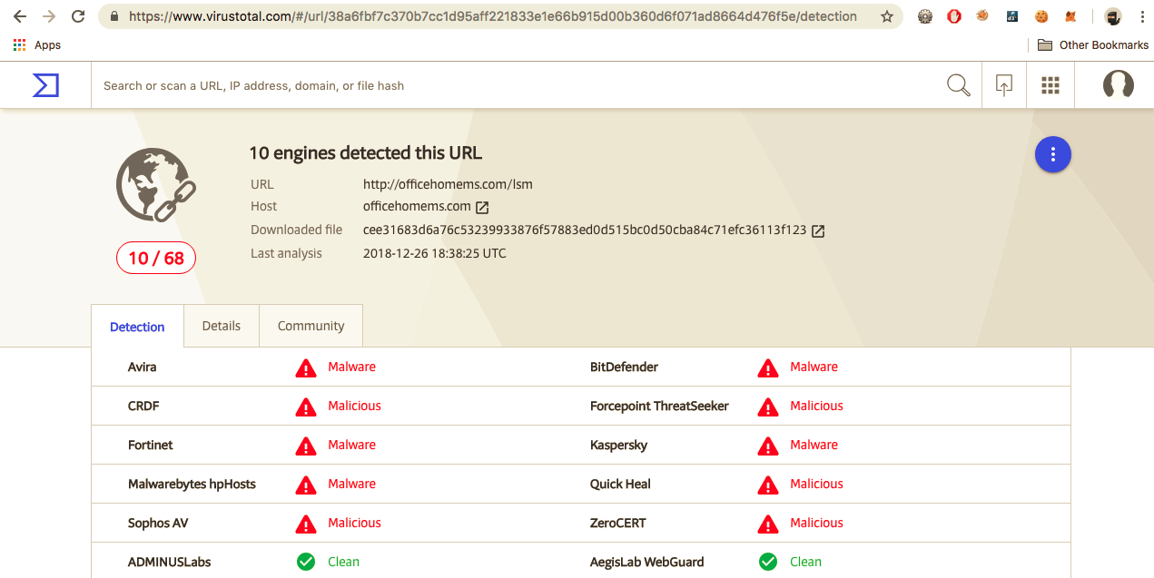The width and height of the screenshot is (1154, 578).
Task: Open the user profile avatar in VirusTotal header
Action: point(1118,85)
